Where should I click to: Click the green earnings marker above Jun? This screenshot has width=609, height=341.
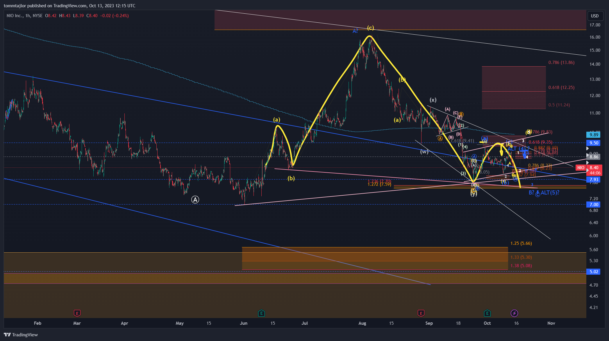(261, 313)
